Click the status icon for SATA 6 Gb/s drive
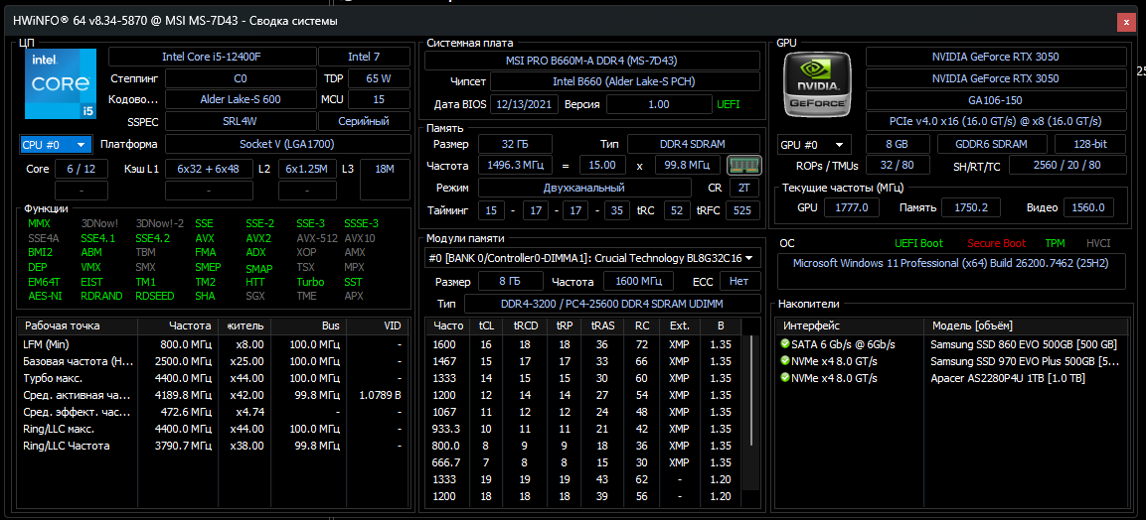Image resolution: width=1146 pixels, height=520 pixels. [x=785, y=344]
